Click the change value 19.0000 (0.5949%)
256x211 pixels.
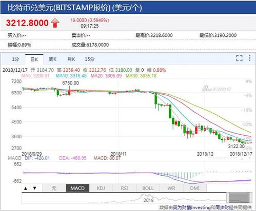click(x=90, y=20)
